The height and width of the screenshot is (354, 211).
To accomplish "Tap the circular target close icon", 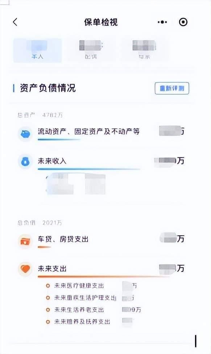I will tap(183, 22).
